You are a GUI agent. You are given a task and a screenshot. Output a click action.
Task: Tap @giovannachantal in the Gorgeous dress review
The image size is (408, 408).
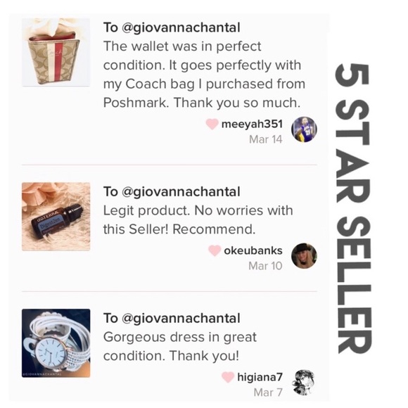click(181, 319)
